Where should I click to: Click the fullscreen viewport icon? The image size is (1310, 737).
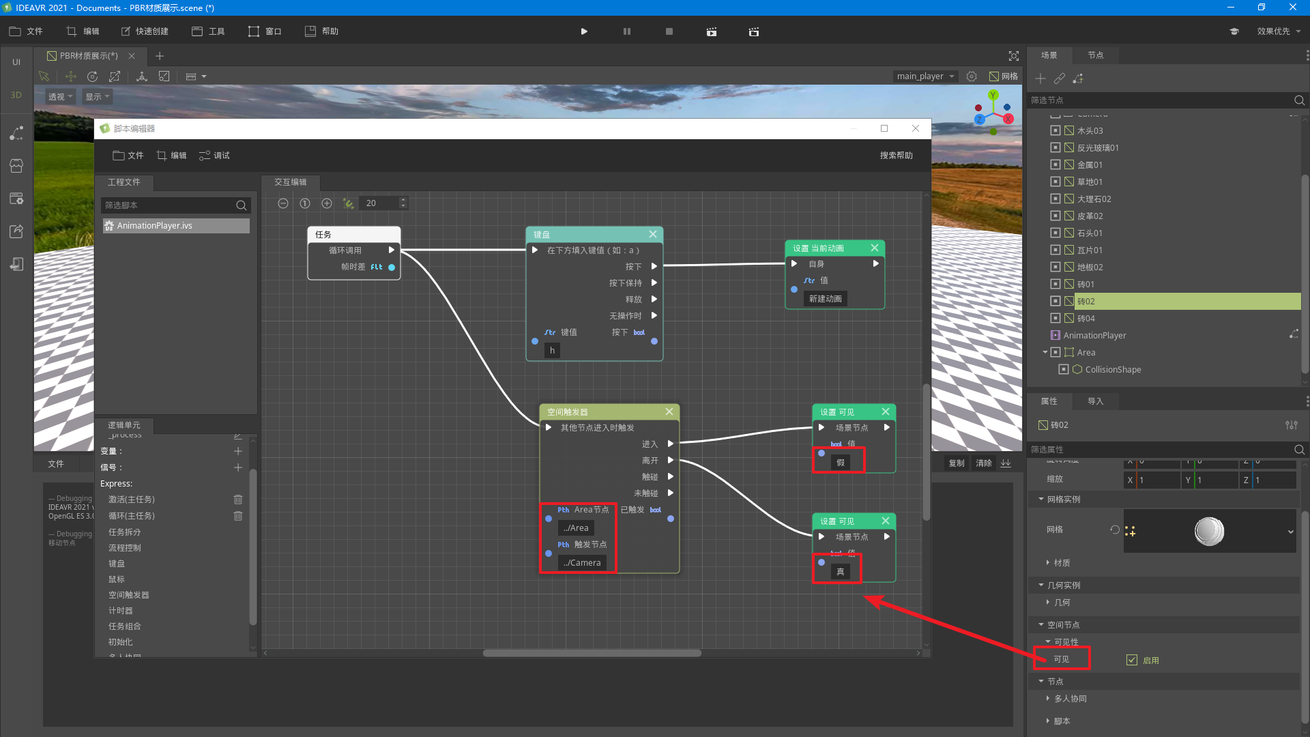(1014, 56)
